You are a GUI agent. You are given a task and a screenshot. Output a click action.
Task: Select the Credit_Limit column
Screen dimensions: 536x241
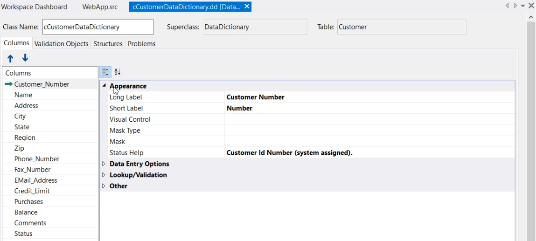click(32, 191)
